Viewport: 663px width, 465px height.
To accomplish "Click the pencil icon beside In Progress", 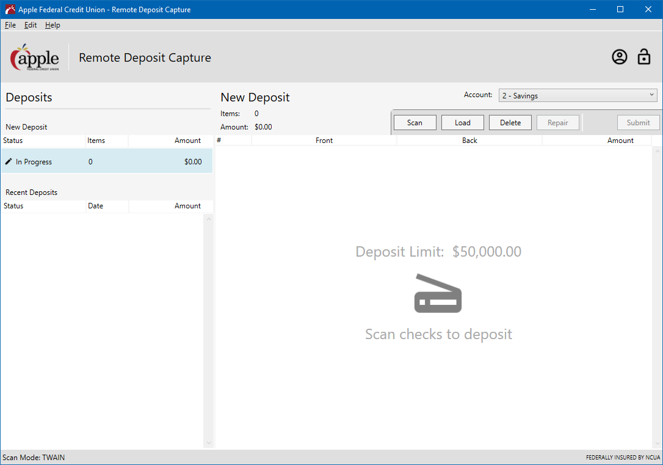I will click(x=9, y=162).
